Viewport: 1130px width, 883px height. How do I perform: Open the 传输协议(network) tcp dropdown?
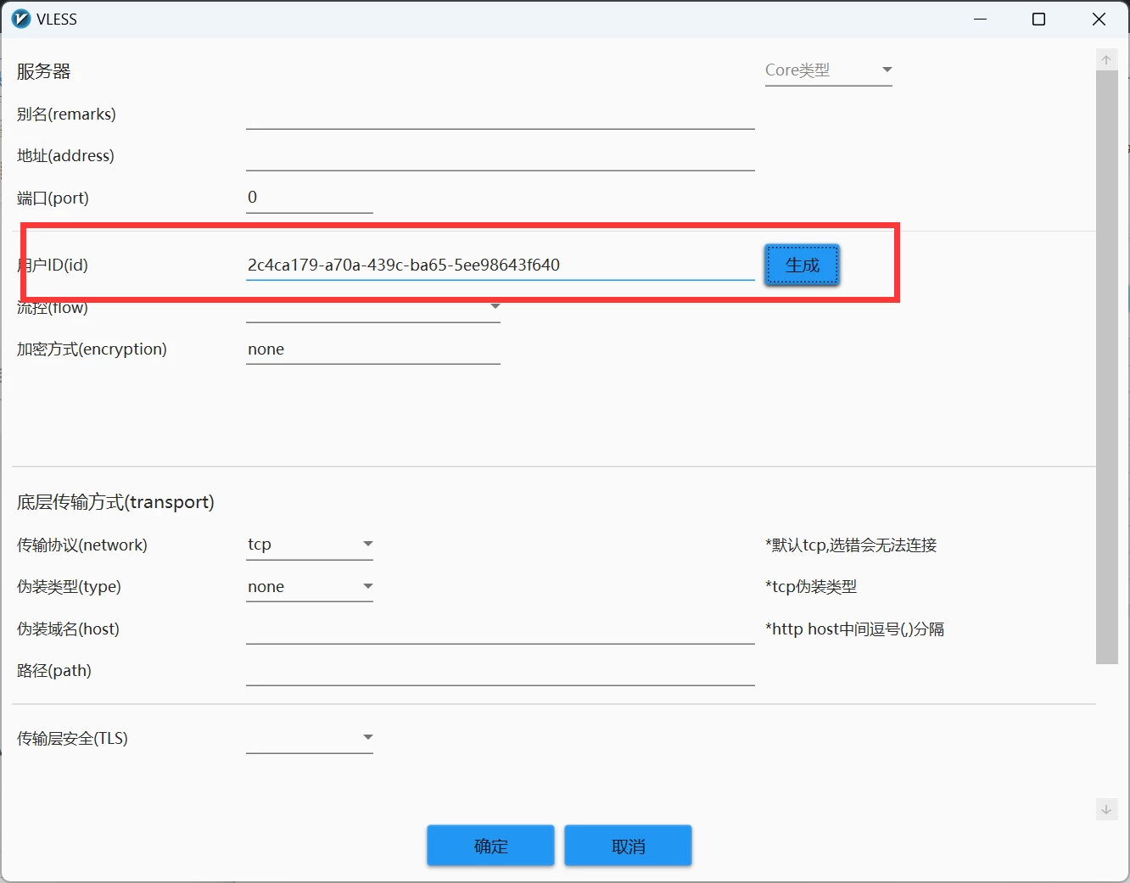click(x=310, y=545)
